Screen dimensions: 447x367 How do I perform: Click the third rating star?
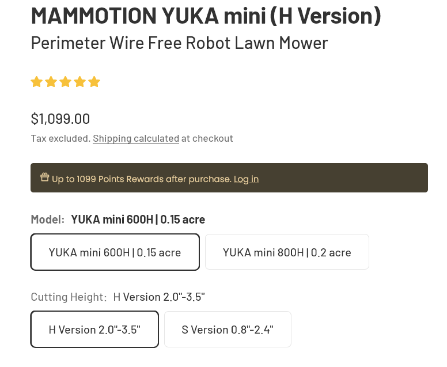click(x=65, y=82)
